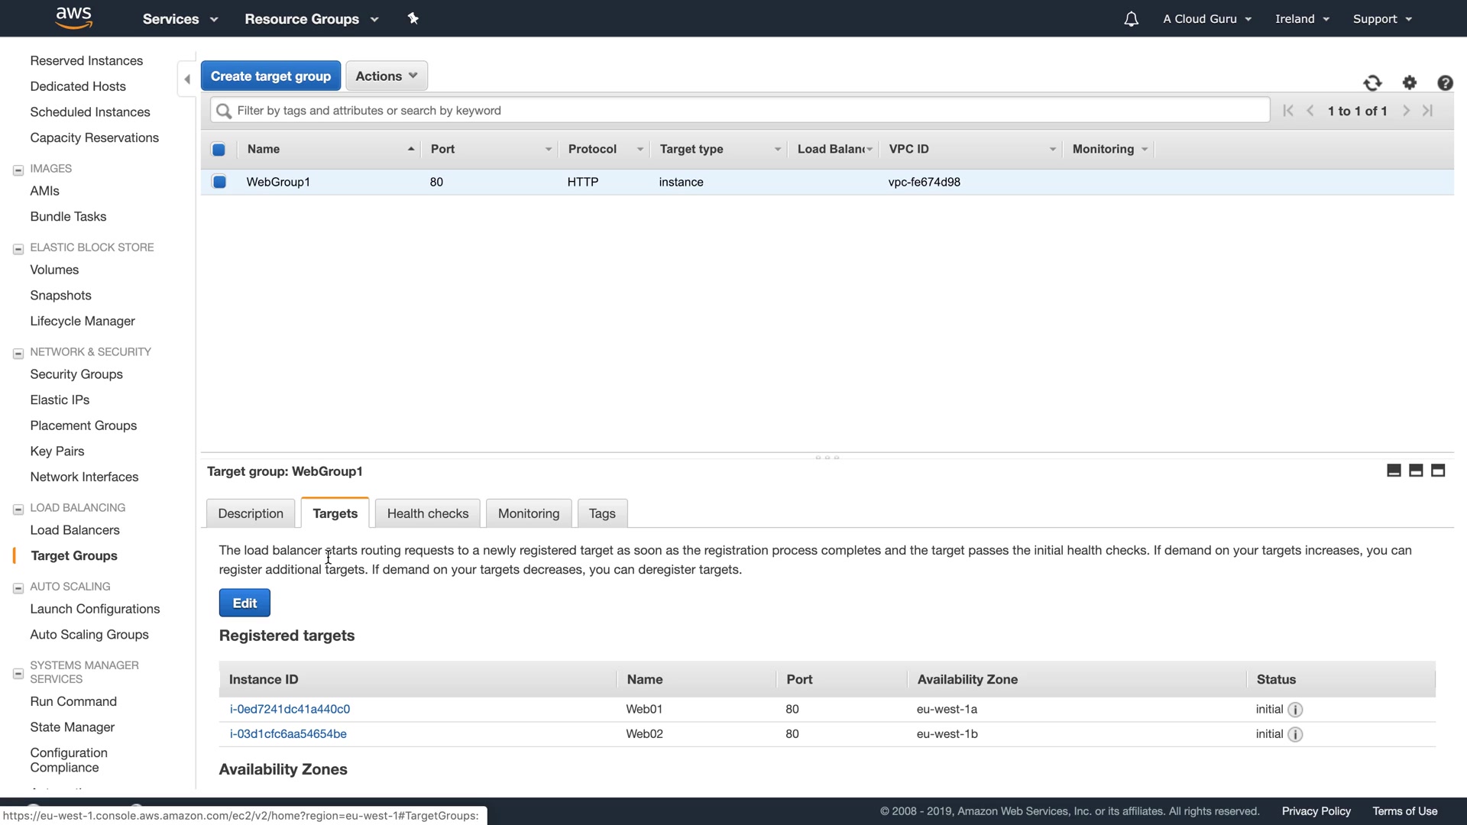Click the help question mark icon
The image size is (1467, 825).
tap(1445, 83)
